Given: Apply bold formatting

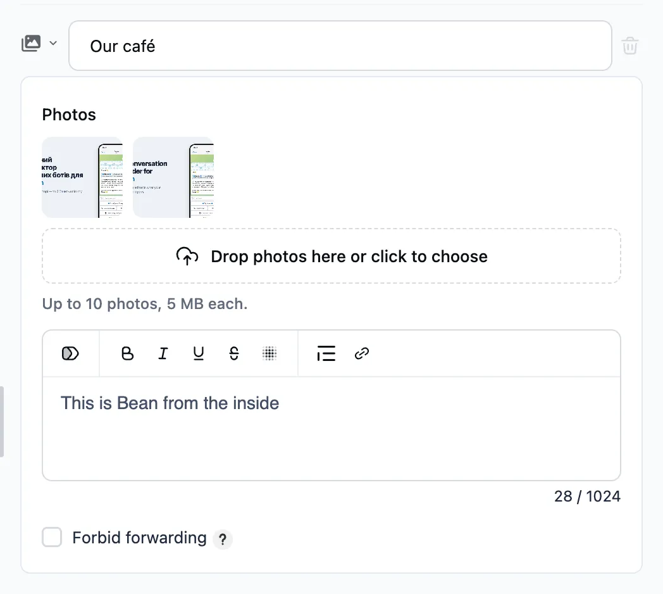Looking at the screenshot, I should point(127,353).
